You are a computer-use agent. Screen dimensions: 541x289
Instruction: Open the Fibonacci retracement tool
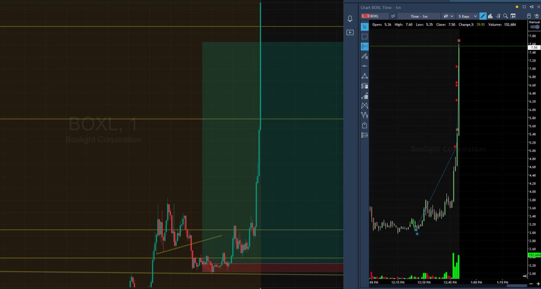point(364,86)
